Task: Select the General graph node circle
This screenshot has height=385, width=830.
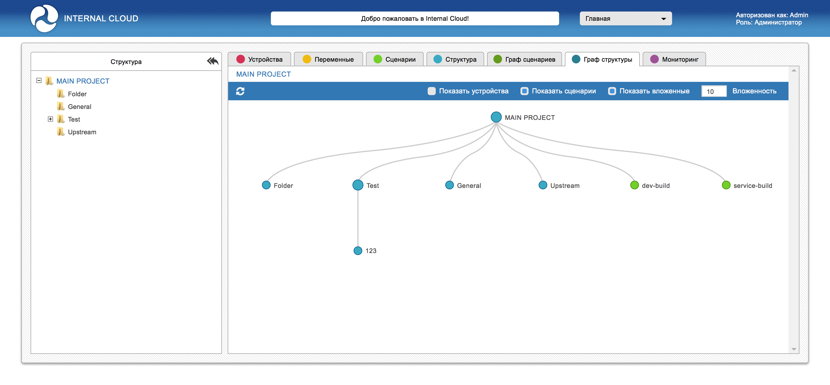Action: (x=449, y=185)
